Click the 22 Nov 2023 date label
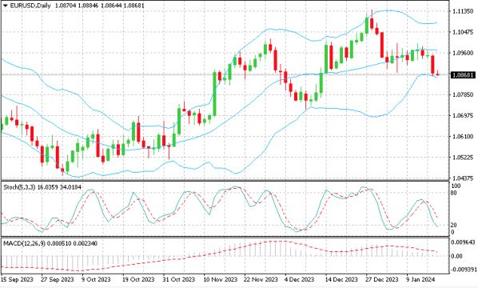 [x=261, y=279]
